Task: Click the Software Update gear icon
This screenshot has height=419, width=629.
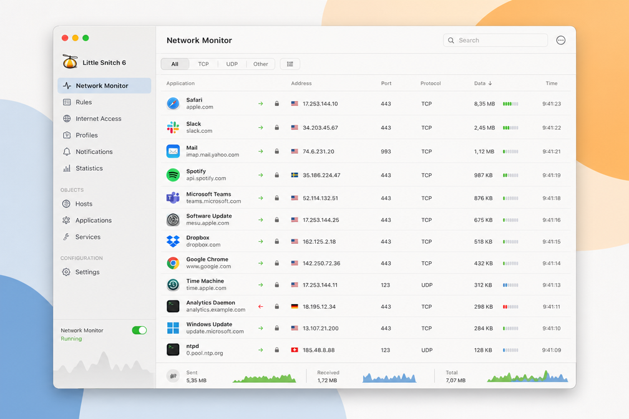Action: (173, 219)
